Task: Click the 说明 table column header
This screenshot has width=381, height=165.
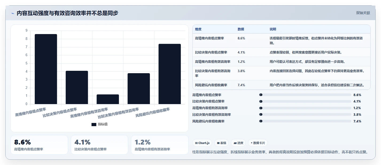Action: 273,29
